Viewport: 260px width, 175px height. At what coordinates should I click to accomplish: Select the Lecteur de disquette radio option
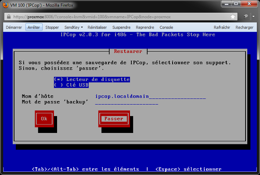coord(92,80)
